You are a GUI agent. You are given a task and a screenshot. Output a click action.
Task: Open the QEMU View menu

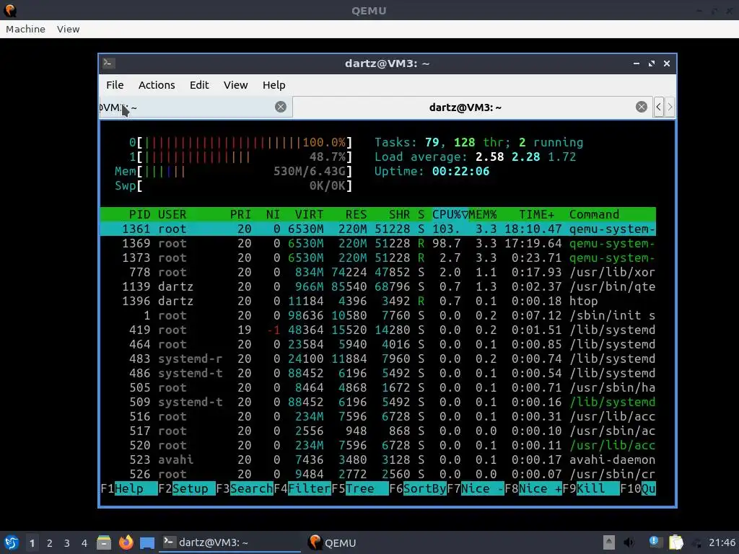[x=69, y=29]
